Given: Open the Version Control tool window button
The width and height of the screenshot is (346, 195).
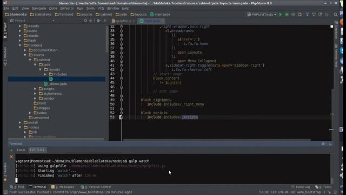Looking at the screenshot, I should [x=96, y=187].
